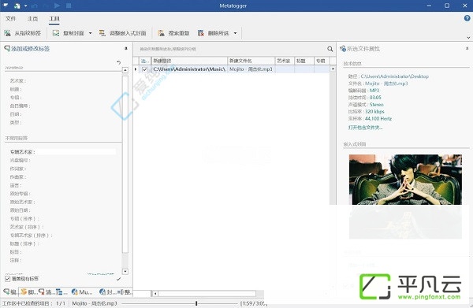
Task: Click the Copy cover toolbar icon
Action: coord(56,33)
